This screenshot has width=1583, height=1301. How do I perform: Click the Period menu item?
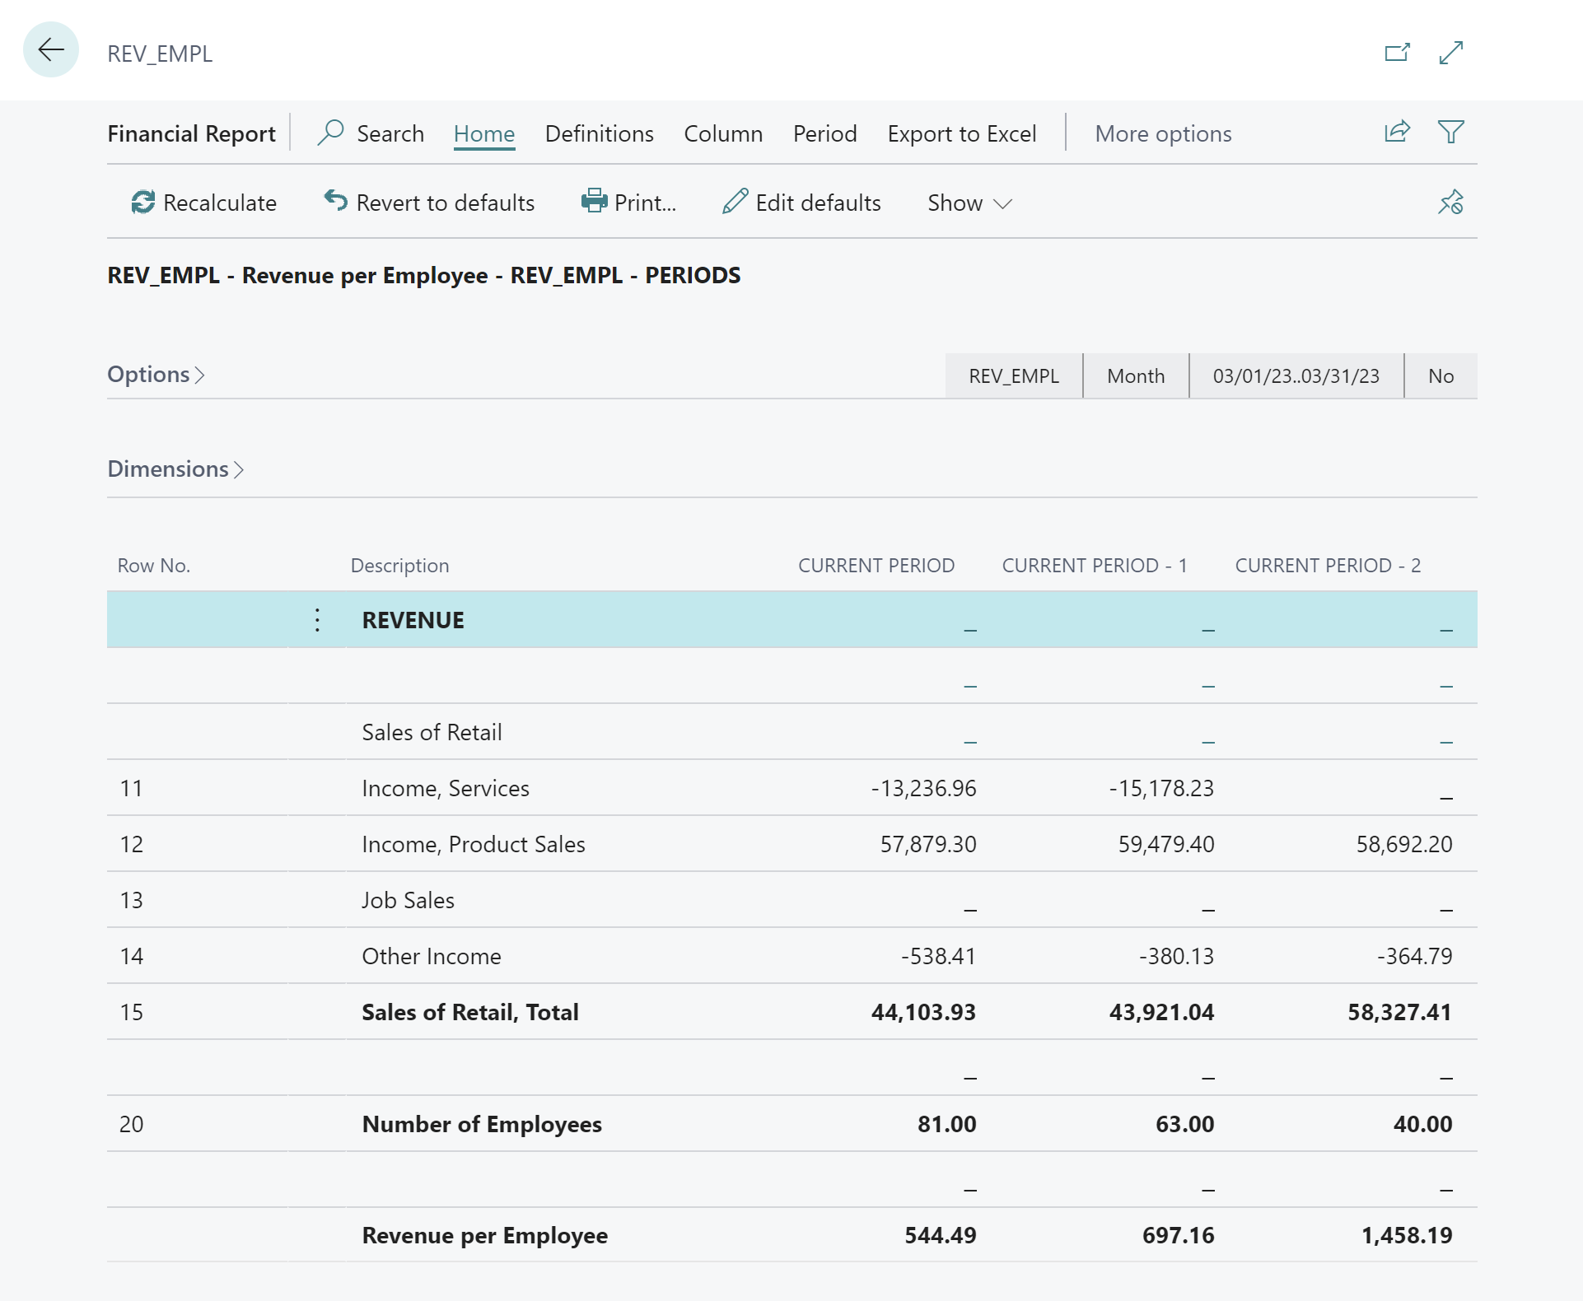(x=824, y=133)
